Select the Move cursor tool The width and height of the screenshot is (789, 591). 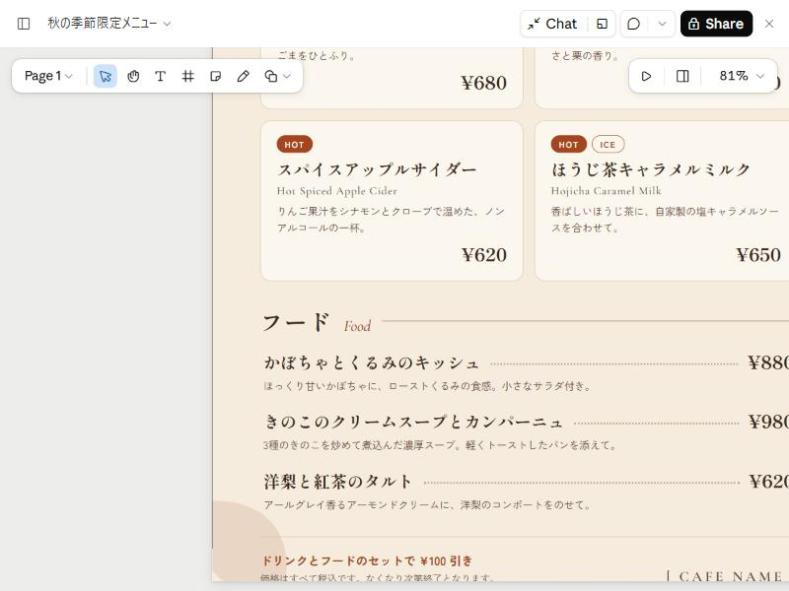tap(106, 76)
